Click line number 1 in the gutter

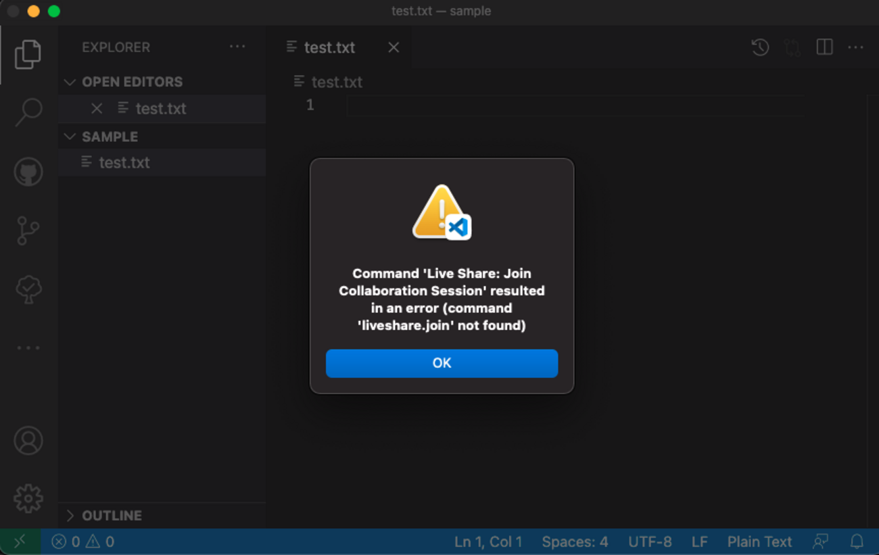(x=310, y=105)
